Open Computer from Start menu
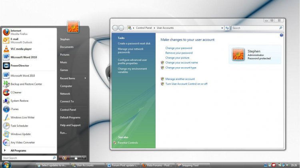Screen dimensions: 300x168 [66, 86]
